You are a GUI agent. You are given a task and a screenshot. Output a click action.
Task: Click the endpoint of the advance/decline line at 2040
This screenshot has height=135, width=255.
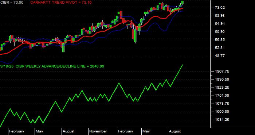(183, 65)
